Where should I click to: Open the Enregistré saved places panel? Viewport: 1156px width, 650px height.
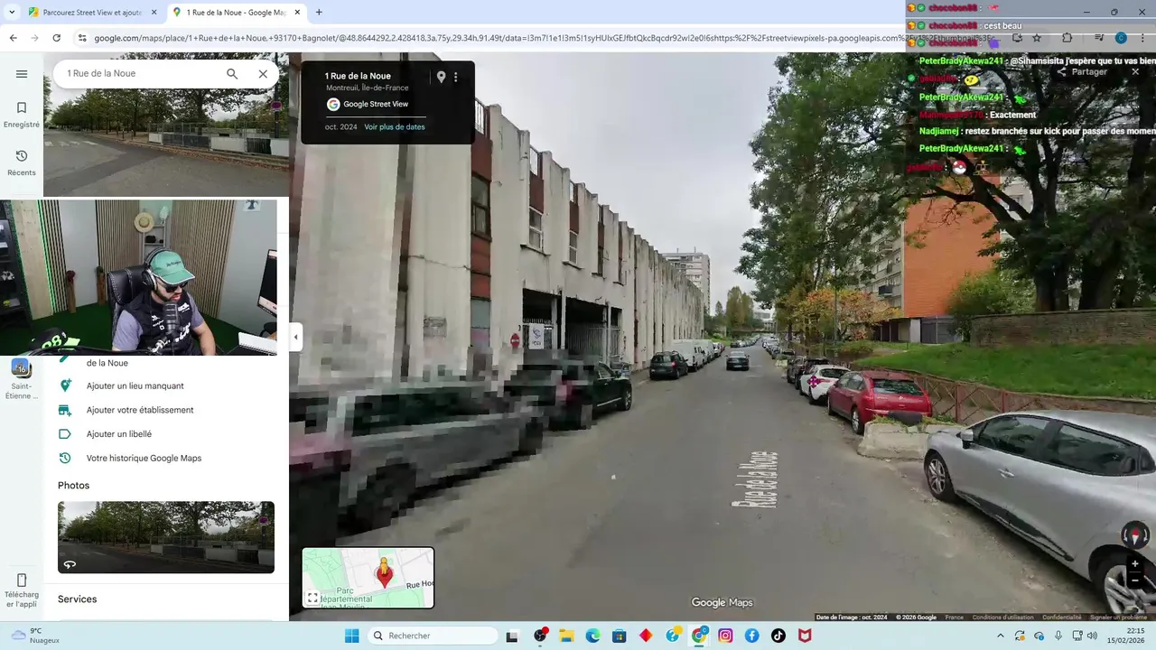tap(22, 115)
